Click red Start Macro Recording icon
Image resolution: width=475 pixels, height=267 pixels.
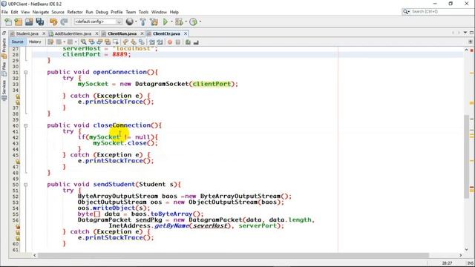click(x=170, y=42)
